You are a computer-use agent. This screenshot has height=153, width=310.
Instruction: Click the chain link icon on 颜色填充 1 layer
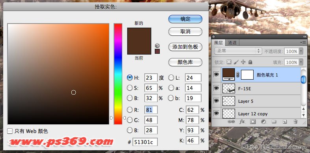[x=238, y=75]
